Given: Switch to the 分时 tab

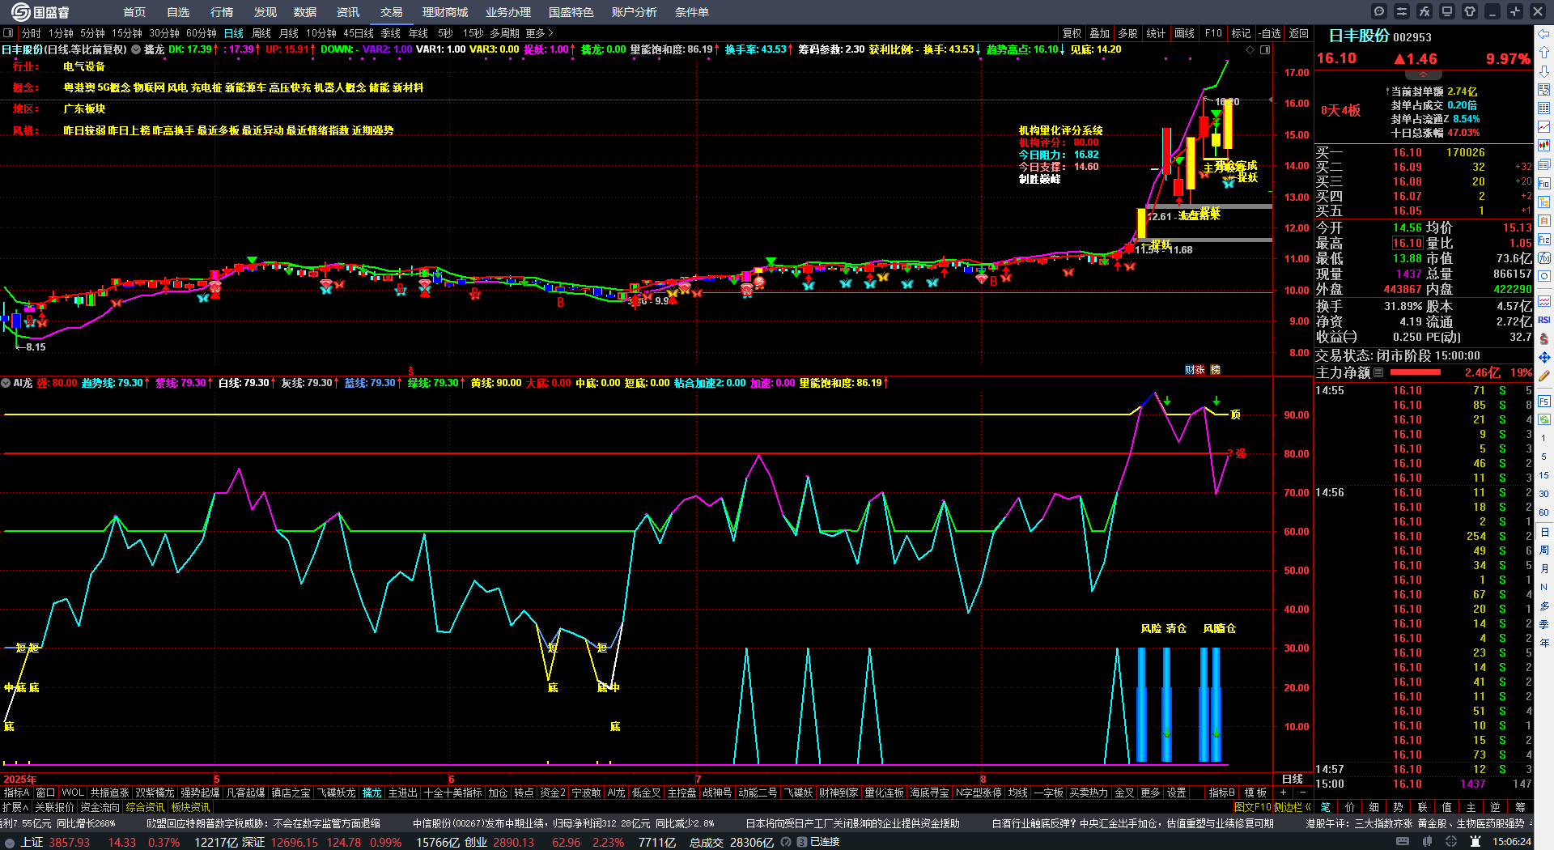Looking at the screenshot, I should point(32,33).
